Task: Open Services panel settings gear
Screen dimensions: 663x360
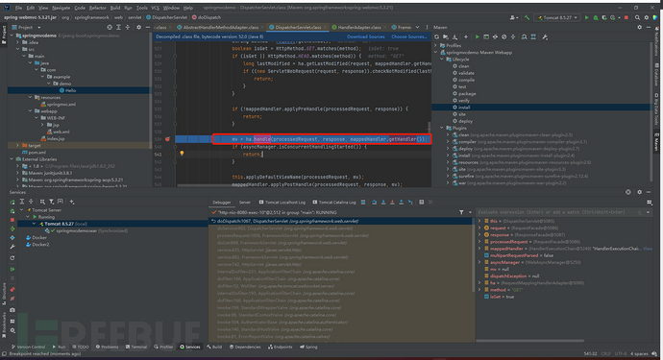Action: tap(639, 192)
